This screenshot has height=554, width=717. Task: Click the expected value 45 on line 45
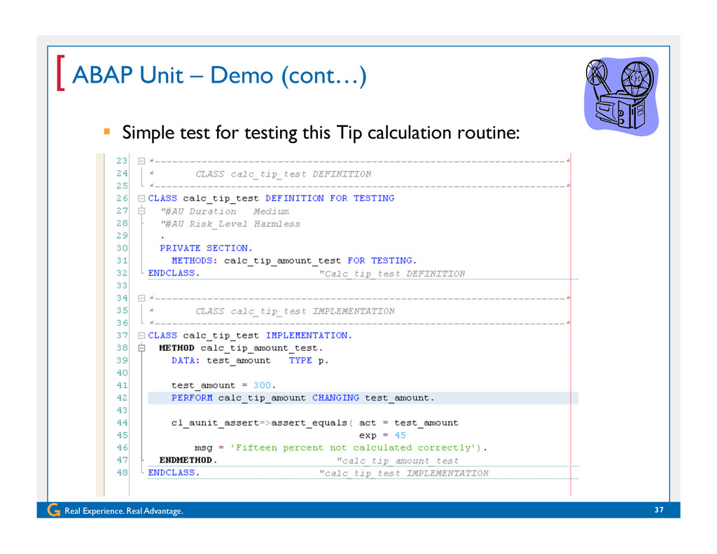click(x=400, y=436)
